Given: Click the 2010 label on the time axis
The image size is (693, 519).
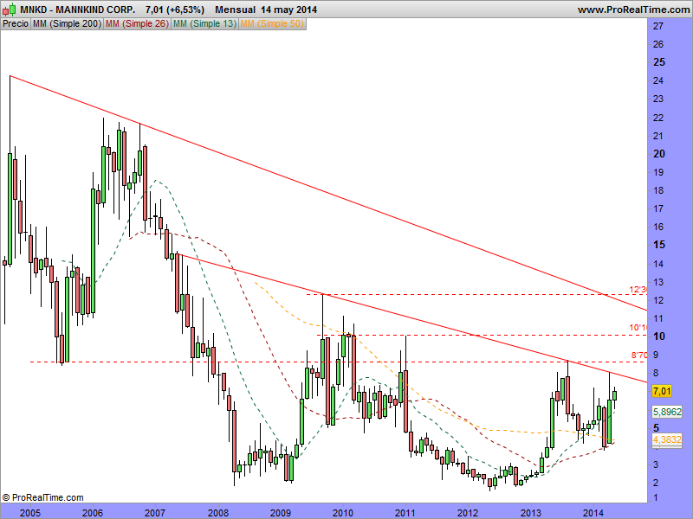Looking at the screenshot, I should 343,512.
